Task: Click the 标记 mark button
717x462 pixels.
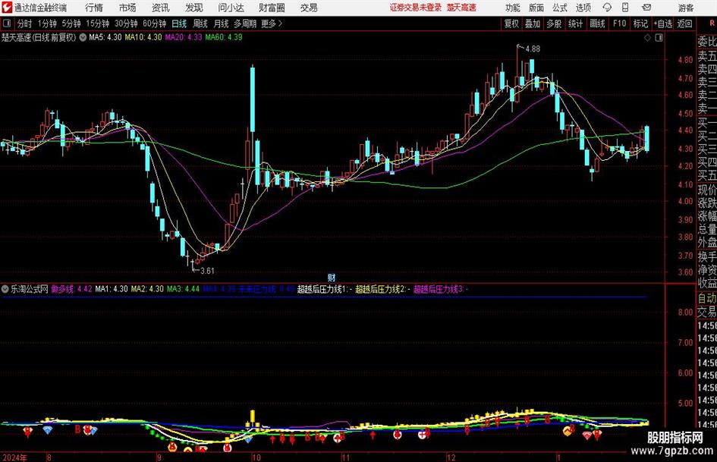Action: click(x=640, y=24)
